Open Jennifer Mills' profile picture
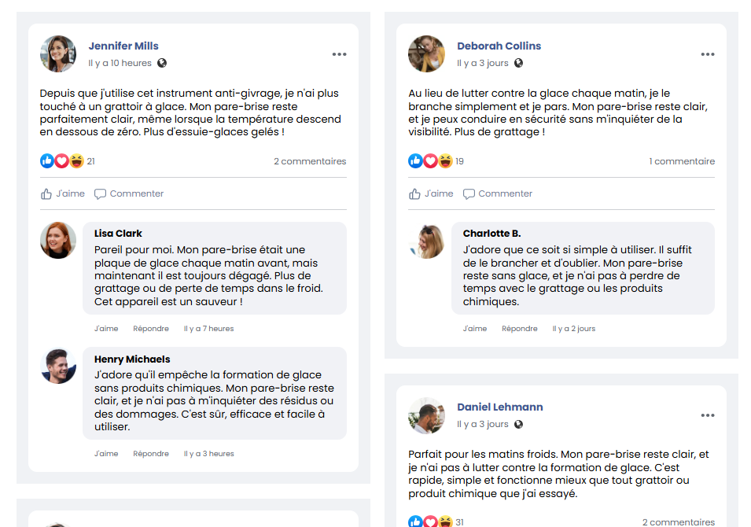Screen dimensions: 751x527 tap(58, 53)
